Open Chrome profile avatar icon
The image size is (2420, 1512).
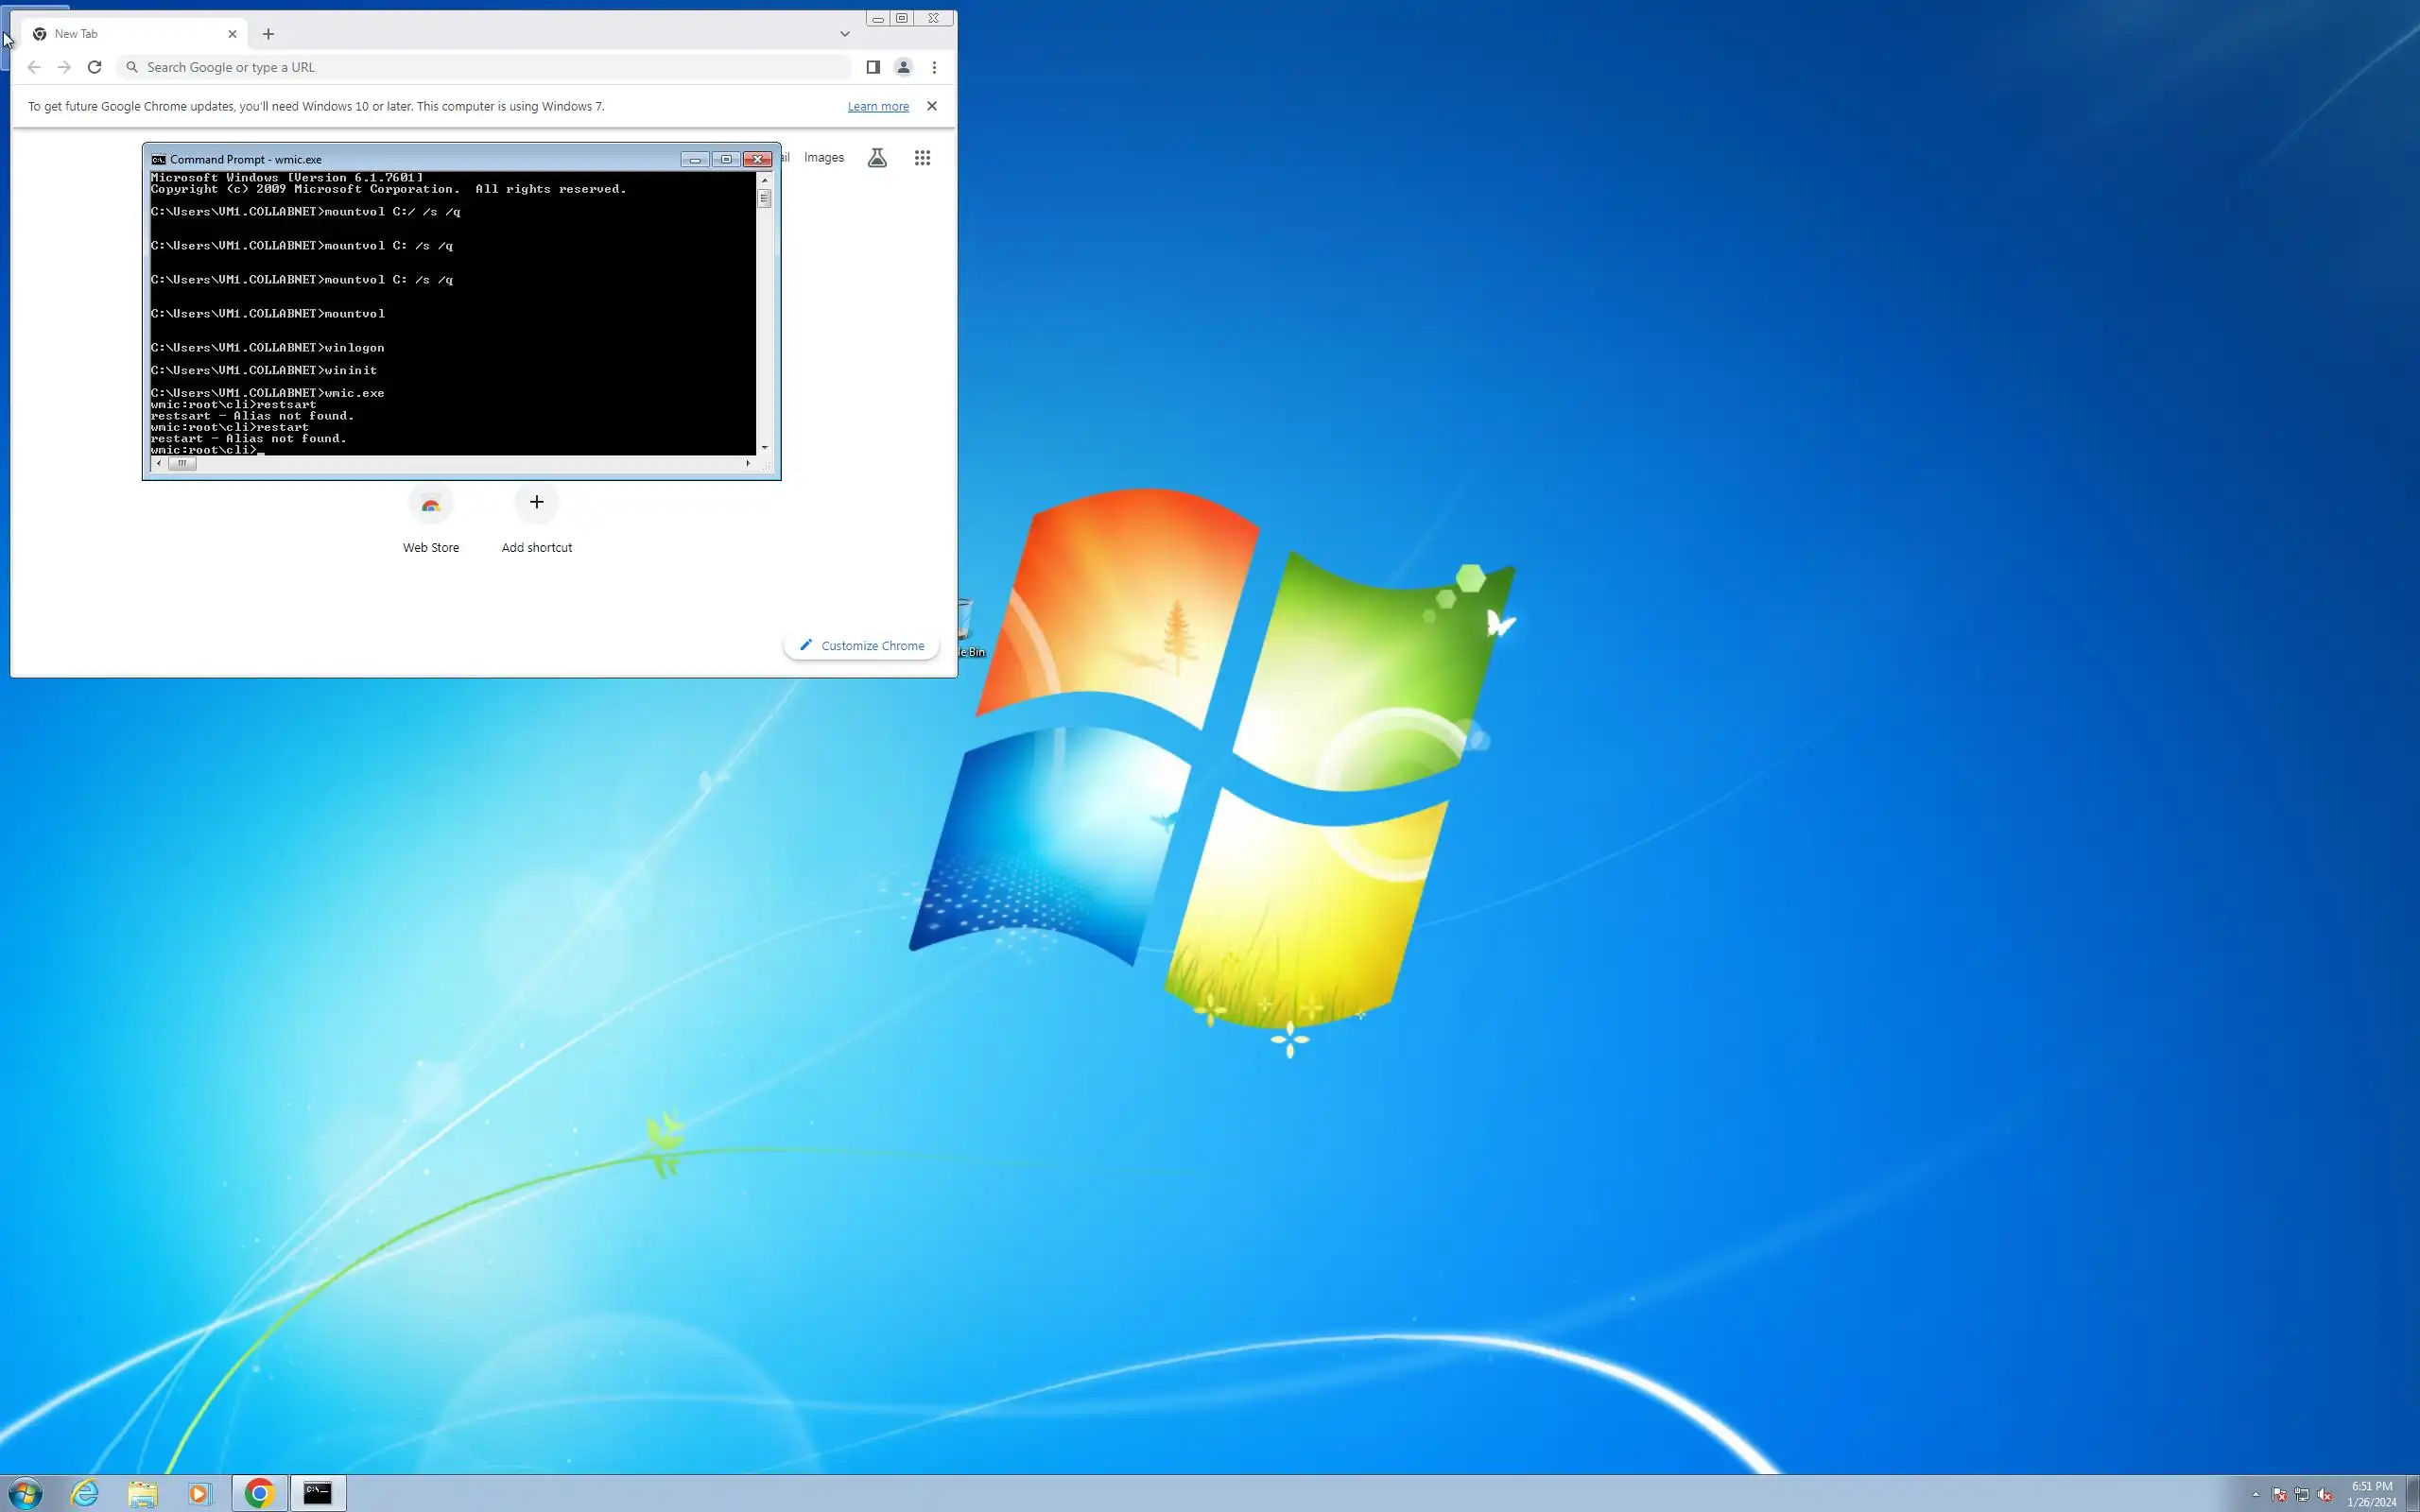903,67
